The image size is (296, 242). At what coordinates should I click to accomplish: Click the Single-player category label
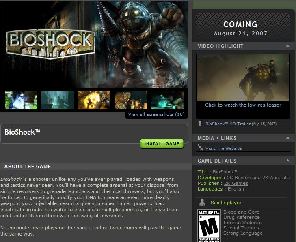point(226,203)
